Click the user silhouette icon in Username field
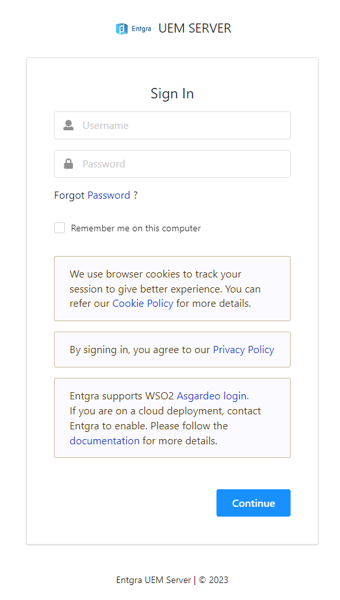 68,125
